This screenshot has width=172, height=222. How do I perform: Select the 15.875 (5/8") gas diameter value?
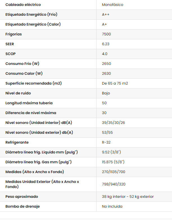[x=113, y=162]
